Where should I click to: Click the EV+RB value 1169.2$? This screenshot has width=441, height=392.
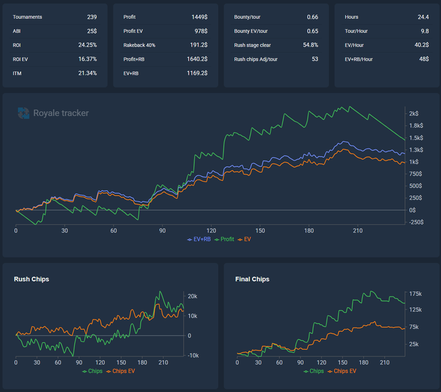(x=197, y=73)
